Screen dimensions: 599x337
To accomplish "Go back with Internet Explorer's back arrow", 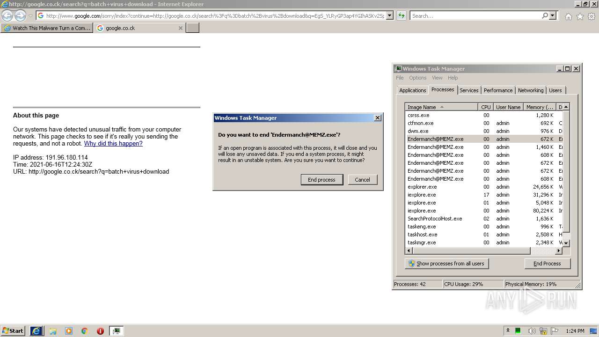I will click(x=7, y=15).
